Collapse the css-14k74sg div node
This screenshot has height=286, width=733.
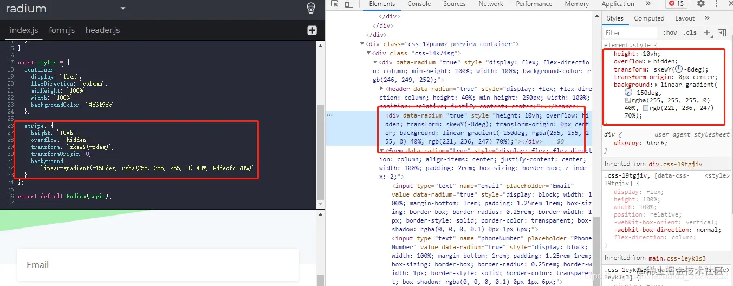tap(369, 53)
